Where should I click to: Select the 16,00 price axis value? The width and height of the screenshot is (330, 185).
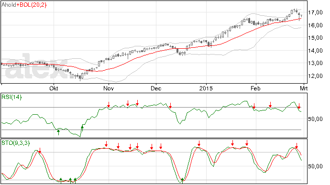click(315, 25)
